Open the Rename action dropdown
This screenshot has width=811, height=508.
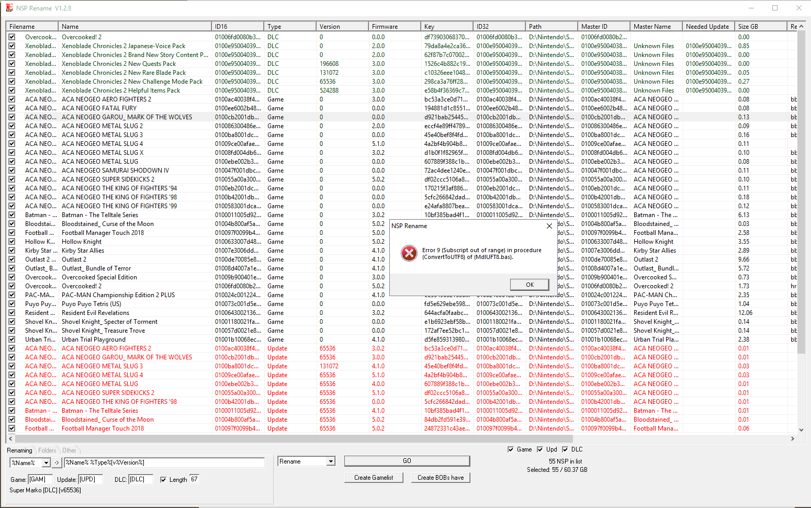click(x=331, y=461)
